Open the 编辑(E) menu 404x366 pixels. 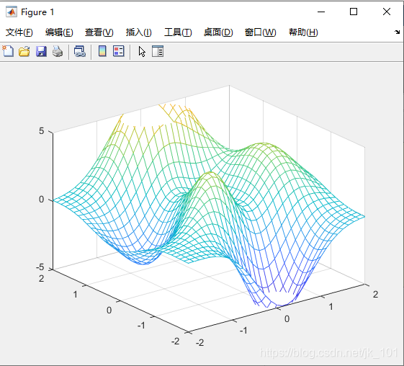coord(59,32)
